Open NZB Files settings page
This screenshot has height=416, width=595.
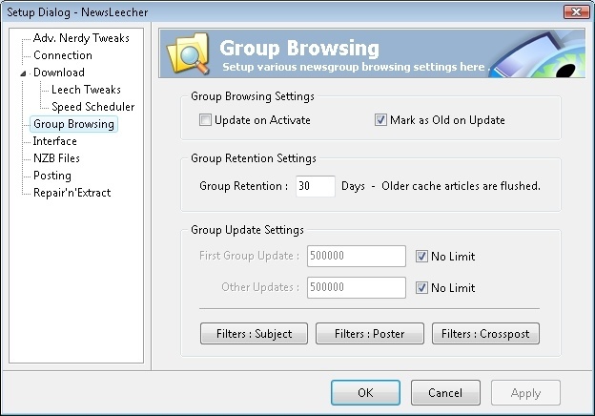tap(56, 158)
